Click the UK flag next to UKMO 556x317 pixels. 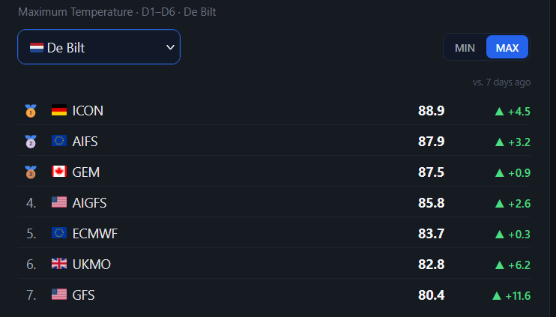click(x=59, y=264)
